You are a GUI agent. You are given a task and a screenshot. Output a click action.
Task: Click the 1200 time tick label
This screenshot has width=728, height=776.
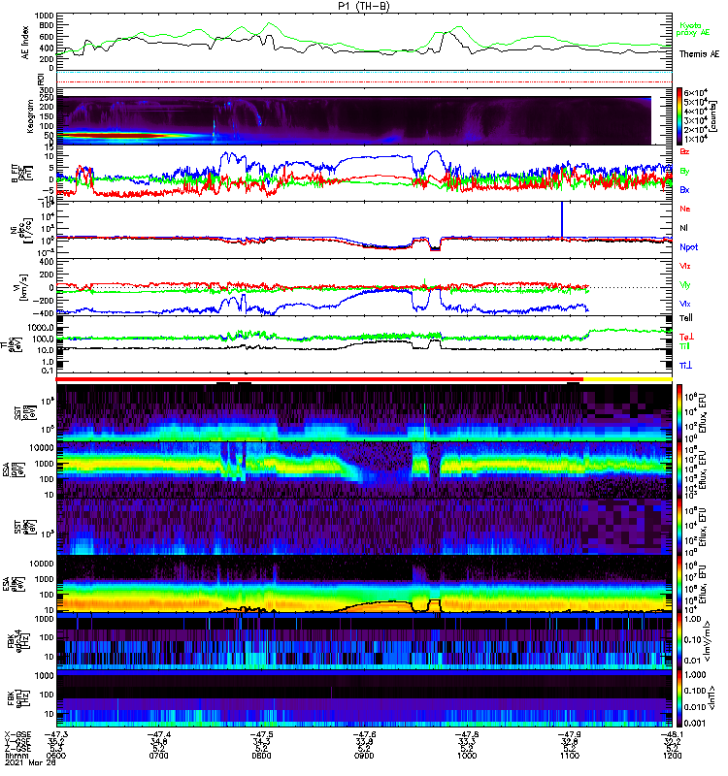pyautogui.click(x=672, y=756)
